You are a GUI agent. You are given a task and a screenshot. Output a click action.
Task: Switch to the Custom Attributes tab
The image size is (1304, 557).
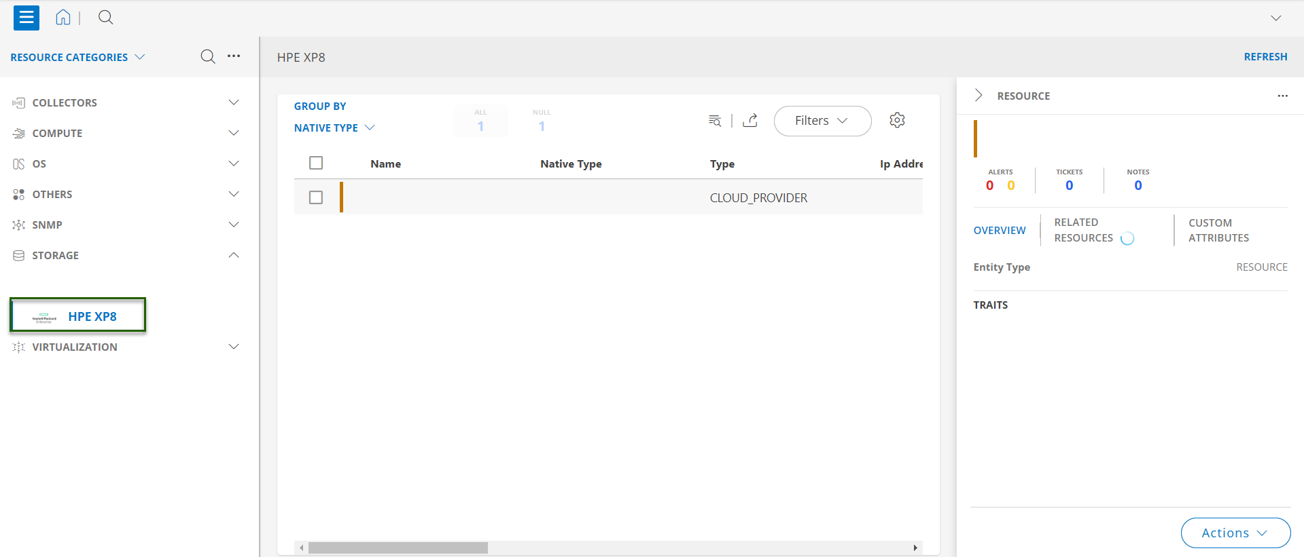pyautogui.click(x=1218, y=230)
